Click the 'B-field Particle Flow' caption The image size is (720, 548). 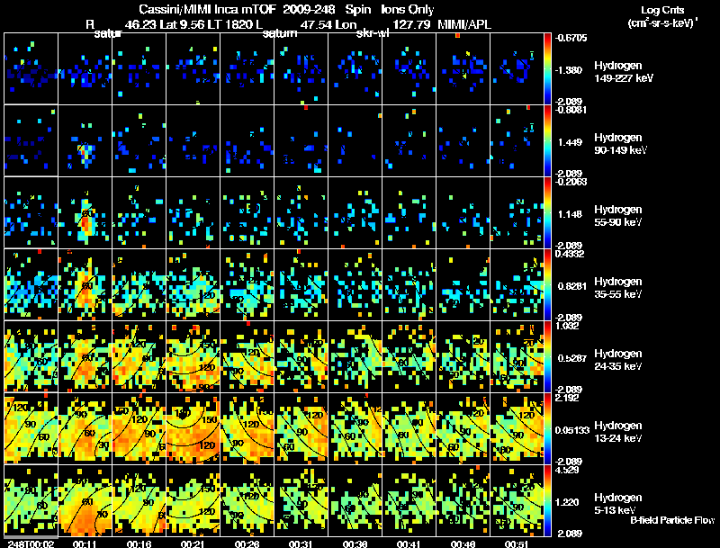tap(672, 520)
